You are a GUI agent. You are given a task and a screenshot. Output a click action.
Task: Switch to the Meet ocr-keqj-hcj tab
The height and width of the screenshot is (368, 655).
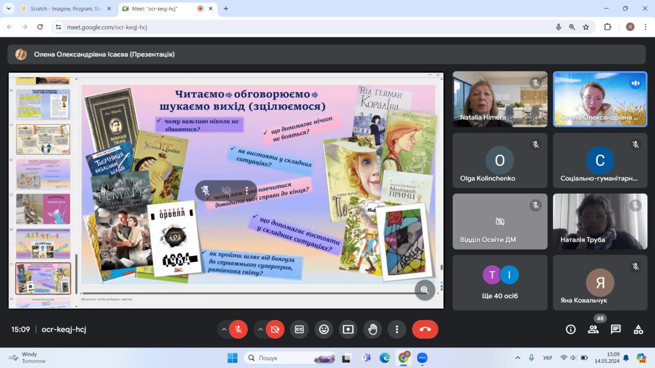coord(164,9)
